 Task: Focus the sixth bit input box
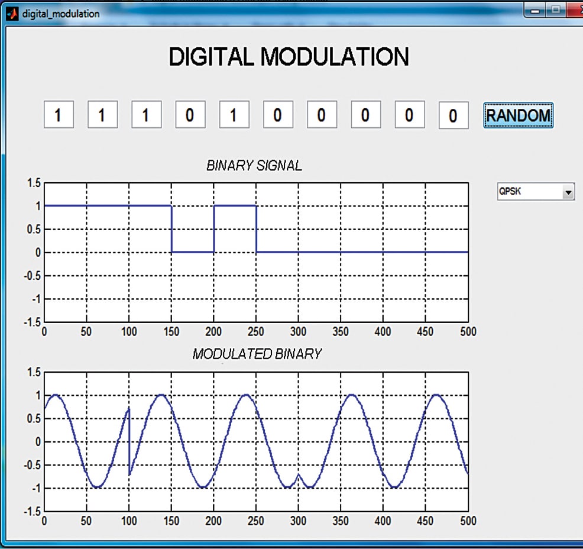coord(278,115)
